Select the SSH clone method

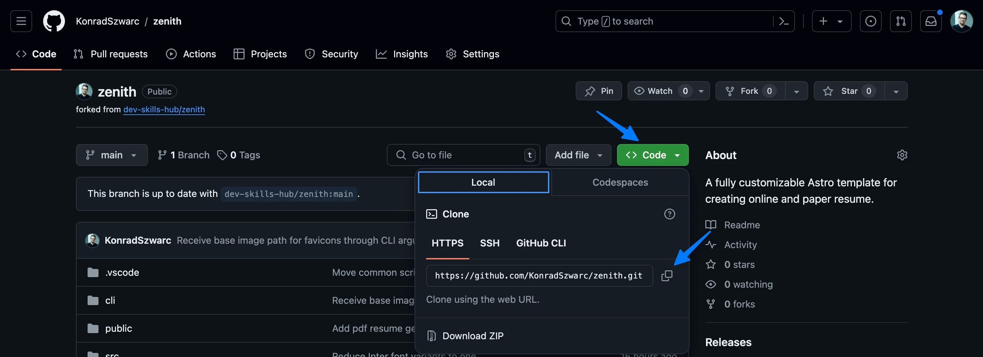click(x=489, y=243)
